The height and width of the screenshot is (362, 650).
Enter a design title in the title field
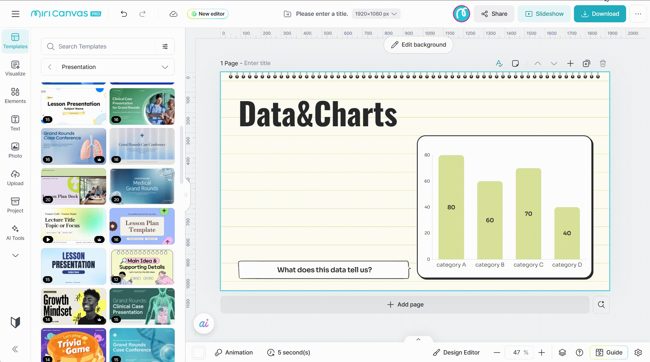(x=322, y=14)
